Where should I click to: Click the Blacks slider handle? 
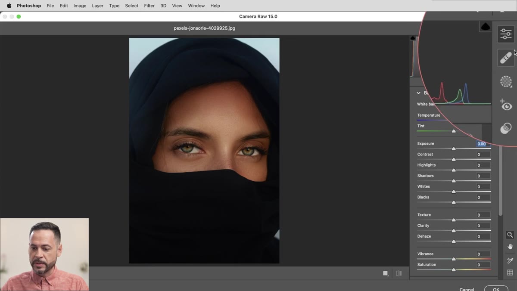[x=454, y=202]
